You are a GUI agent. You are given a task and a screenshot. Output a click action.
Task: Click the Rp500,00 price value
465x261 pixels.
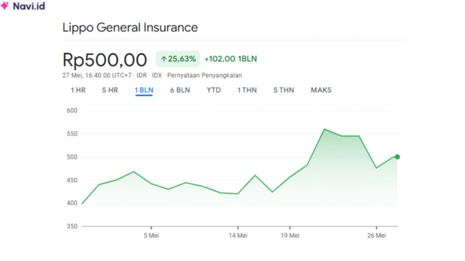click(x=105, y=60)
